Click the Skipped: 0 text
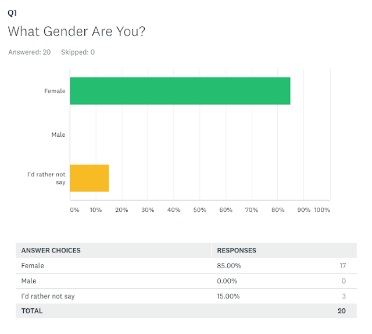 tap(78, 52)
